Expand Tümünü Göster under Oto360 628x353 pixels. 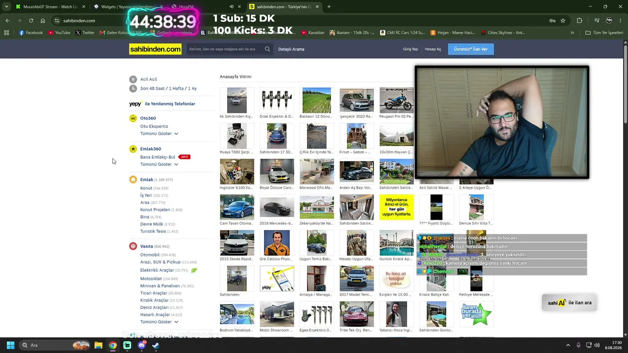[x=159, y=133]
